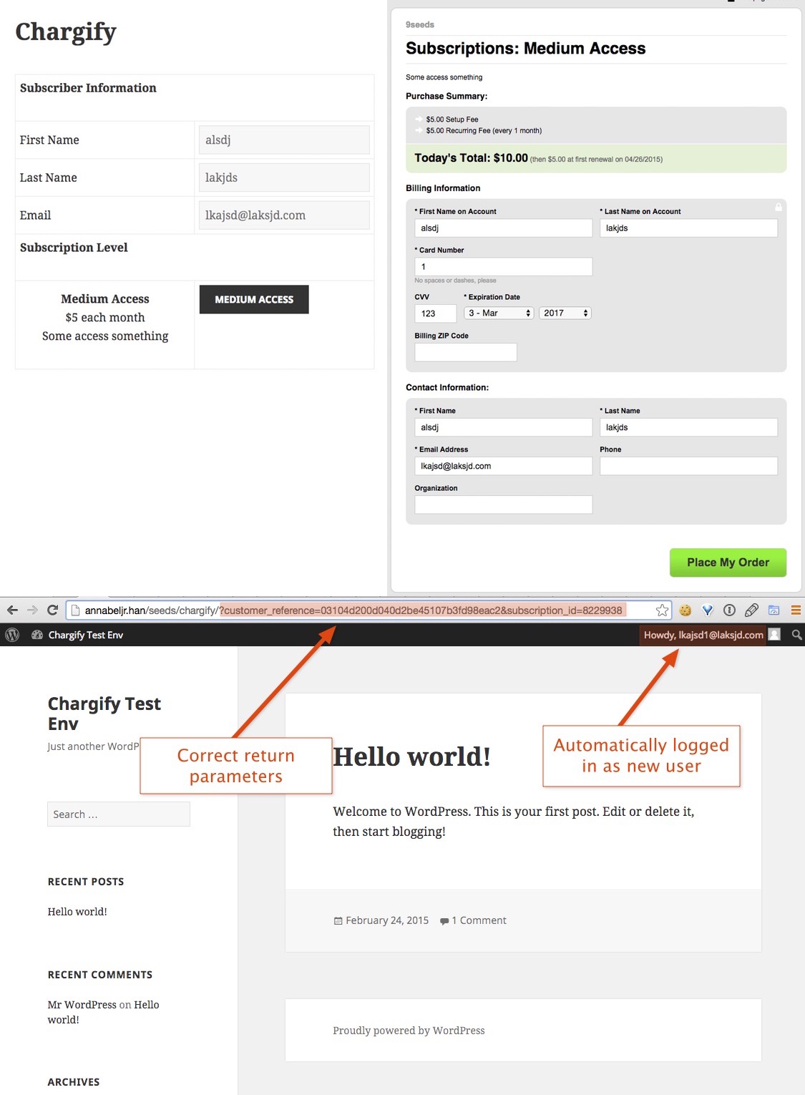Click the RECENT COMMENTS heading
This screenshot has height=1095, width=805.
[x=100, y=975]
